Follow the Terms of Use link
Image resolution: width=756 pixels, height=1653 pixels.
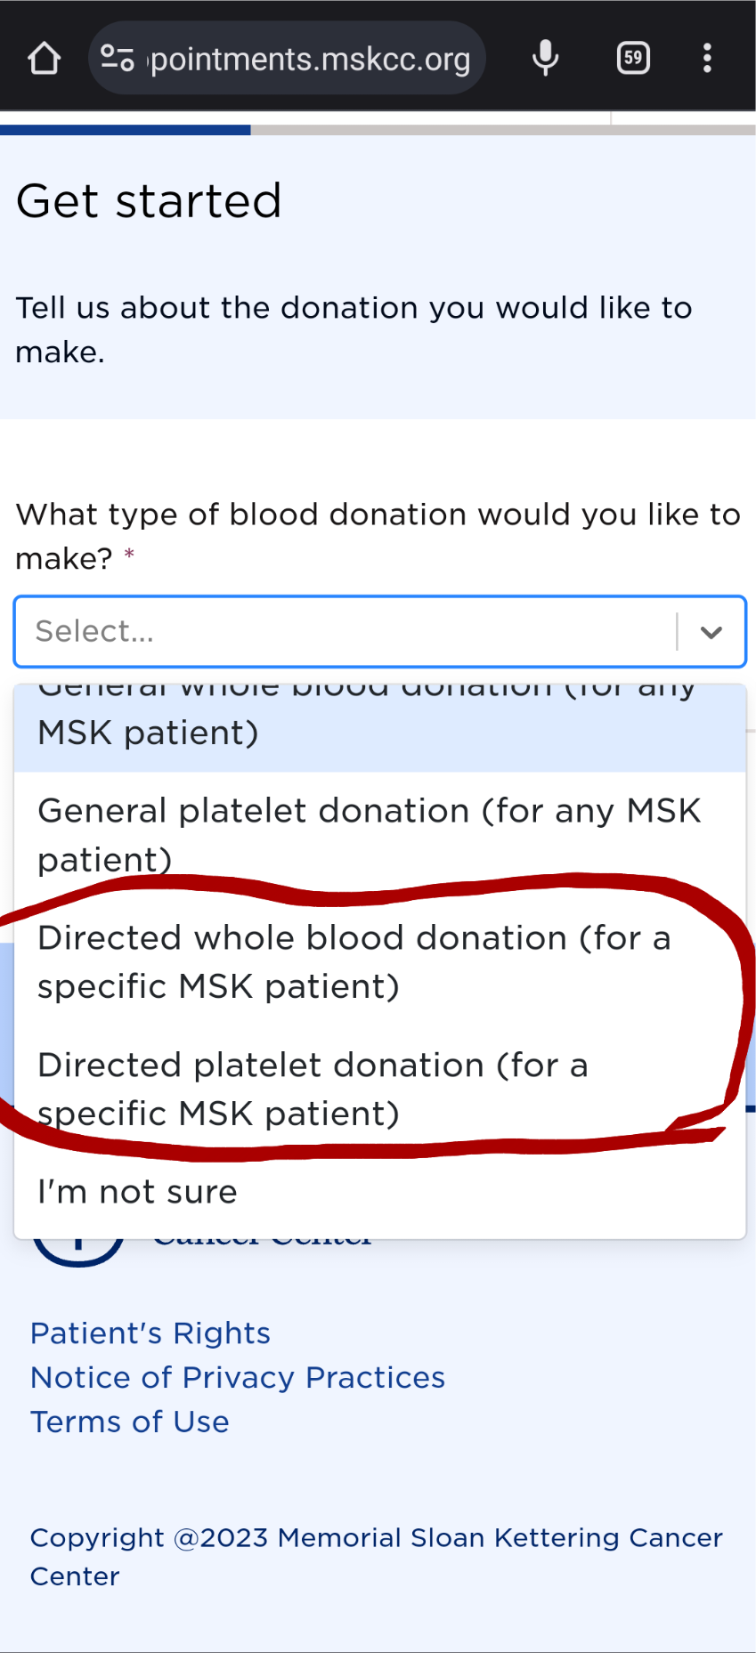click(130, 1422)
